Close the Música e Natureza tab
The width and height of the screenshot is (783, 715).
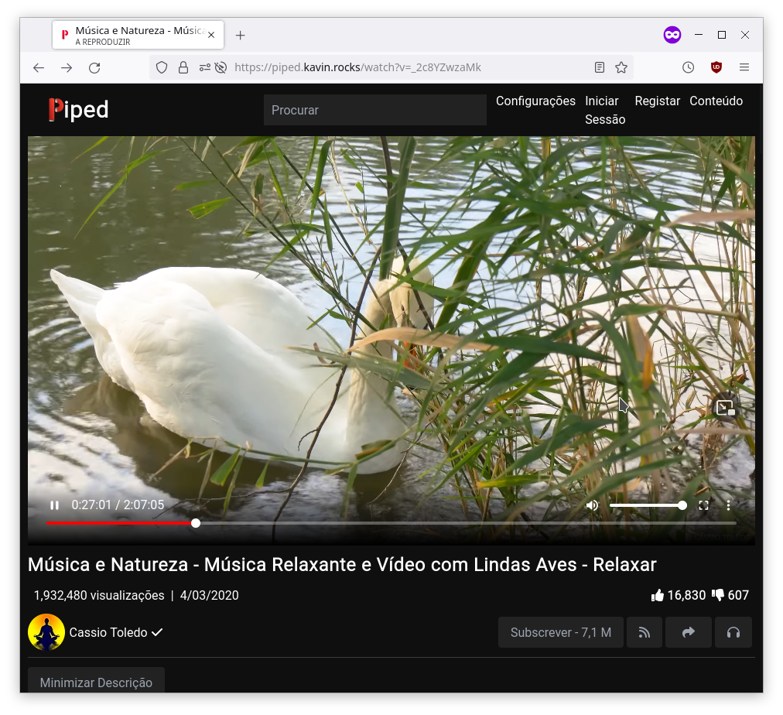pyautogui.click(x=211, y=35)
